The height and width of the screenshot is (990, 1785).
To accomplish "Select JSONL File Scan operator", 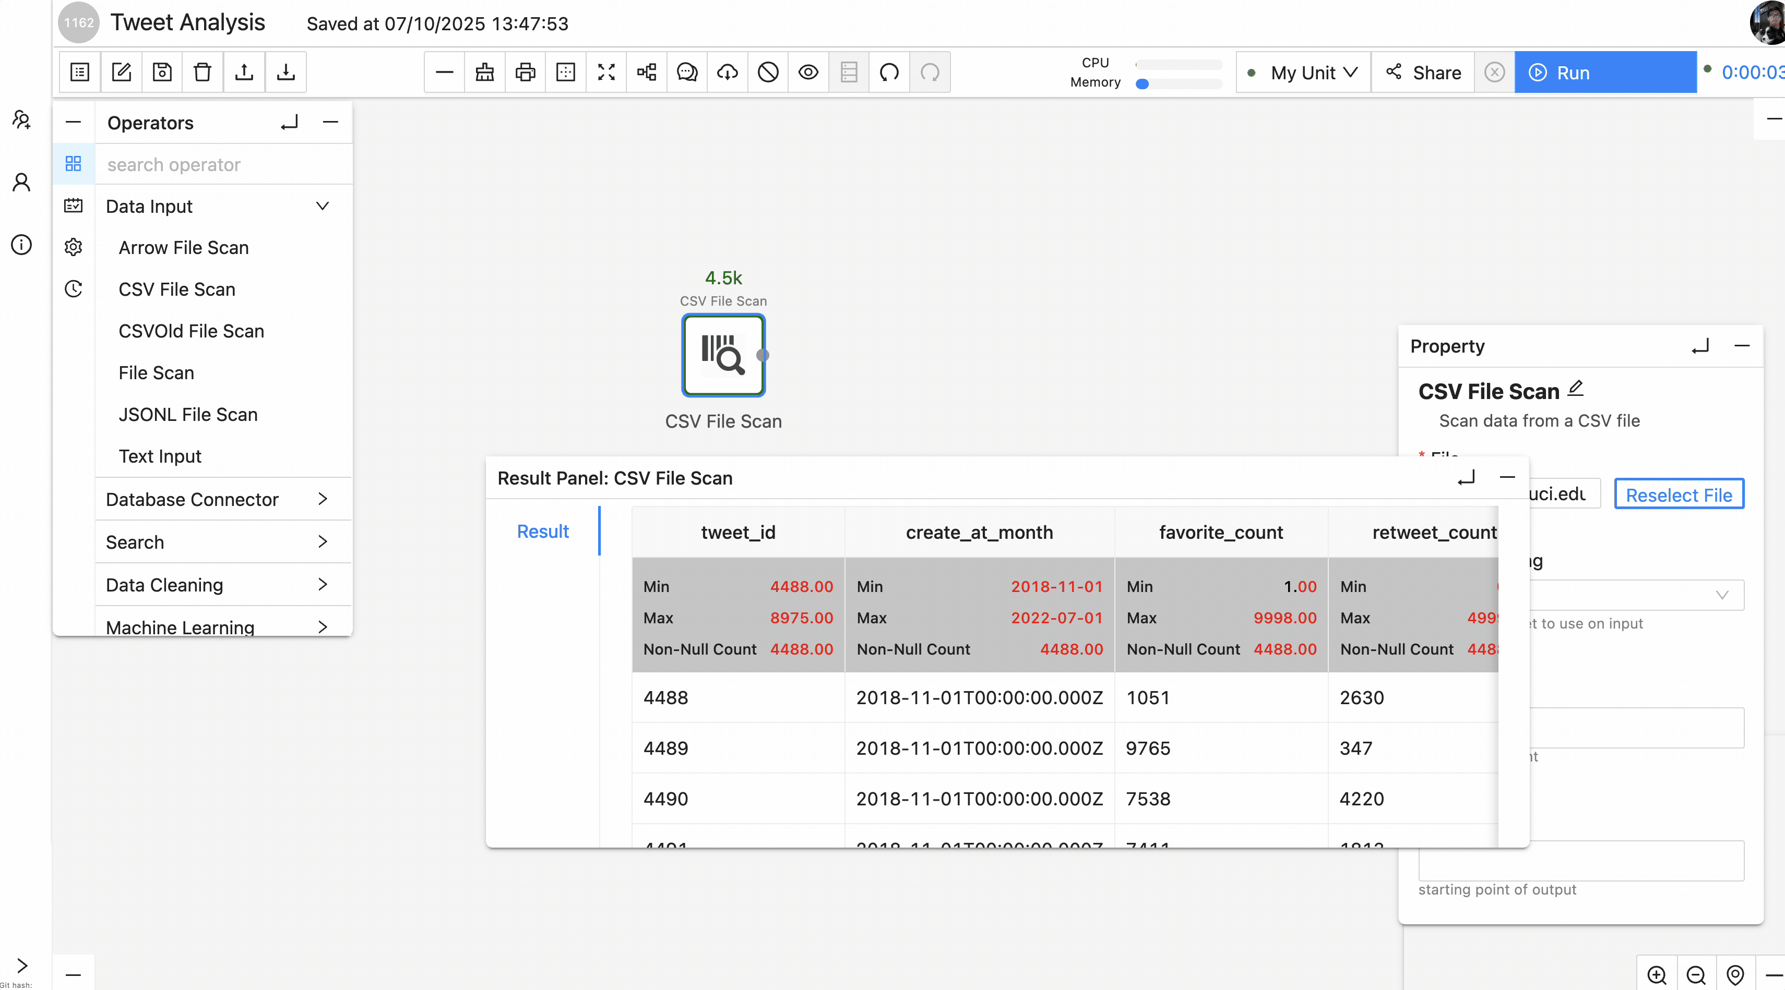I will 188,414.
